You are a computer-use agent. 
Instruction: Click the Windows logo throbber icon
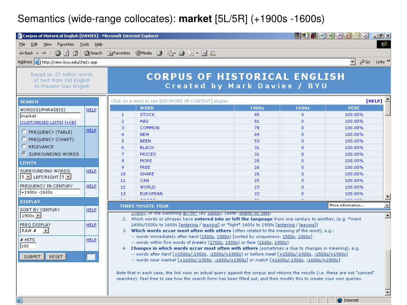pyautogui.click(x=384, y=44)
